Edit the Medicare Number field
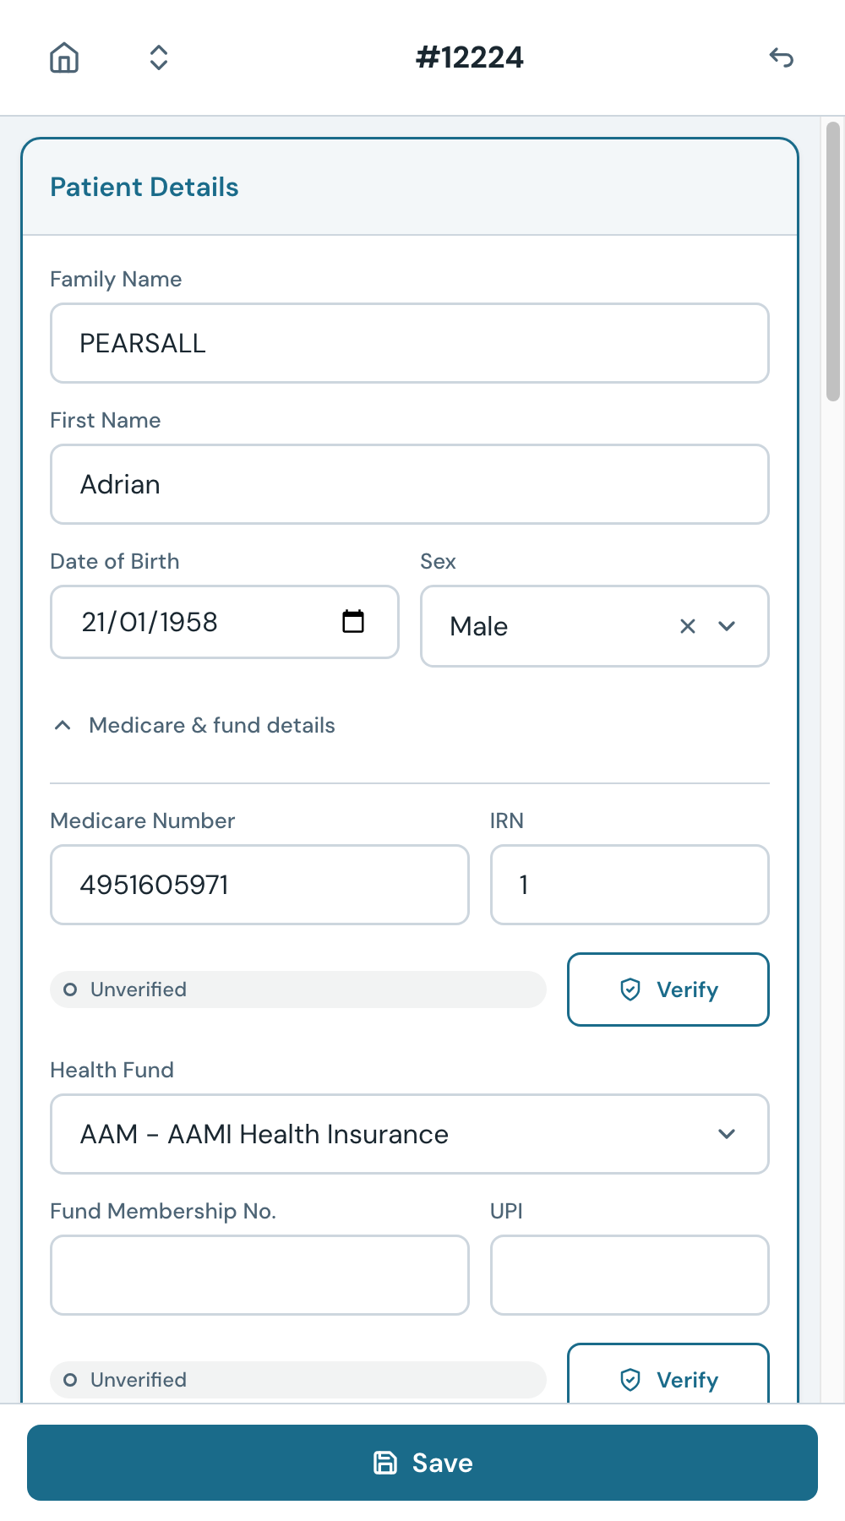Image resolution: width=845 pixels, height=1521 pixels. coord(259,885)
